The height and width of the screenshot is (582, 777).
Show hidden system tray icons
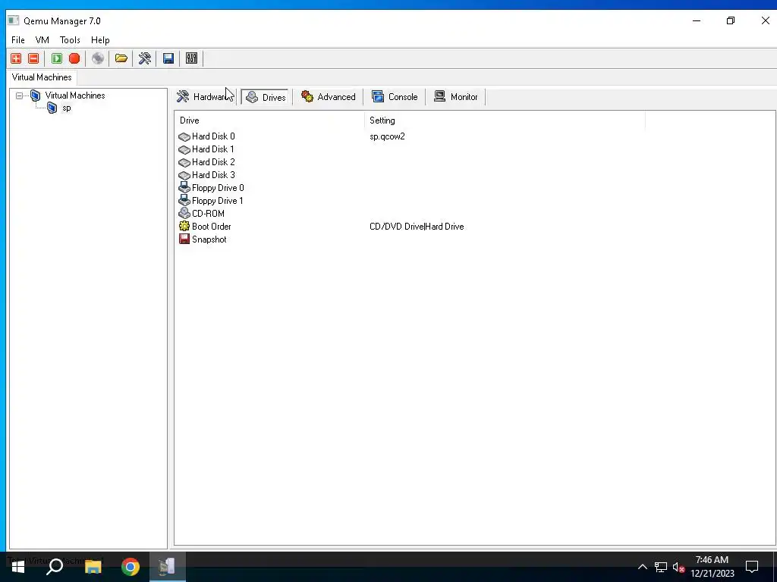(x=642, y=567)
